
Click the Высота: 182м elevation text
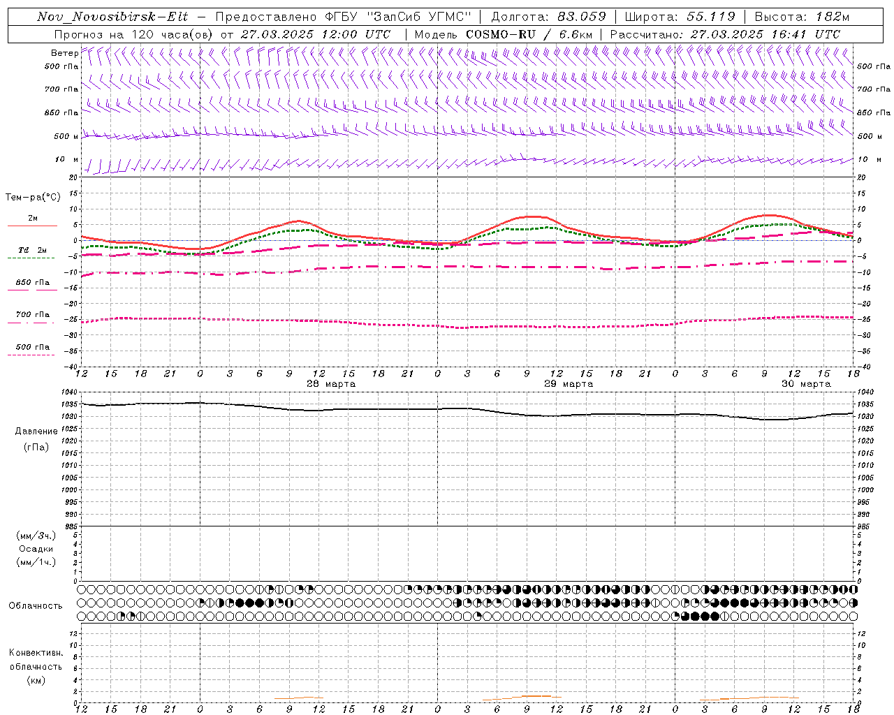tap(801, 17)
